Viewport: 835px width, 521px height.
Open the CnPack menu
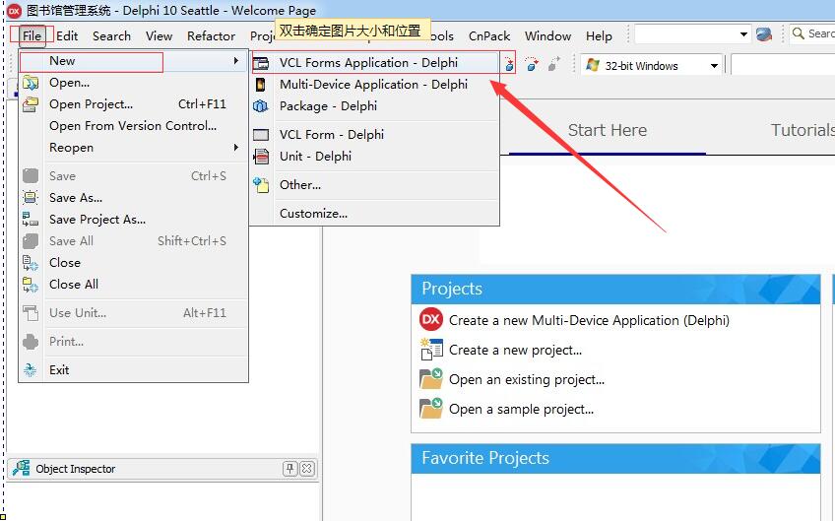(488, 35)
